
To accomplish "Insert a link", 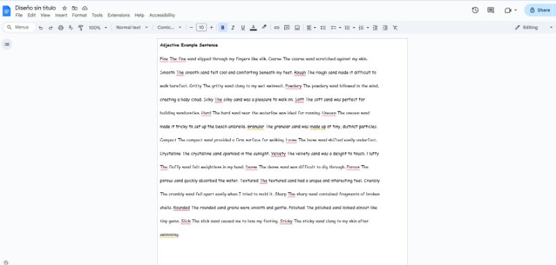I will coord(277,27).
